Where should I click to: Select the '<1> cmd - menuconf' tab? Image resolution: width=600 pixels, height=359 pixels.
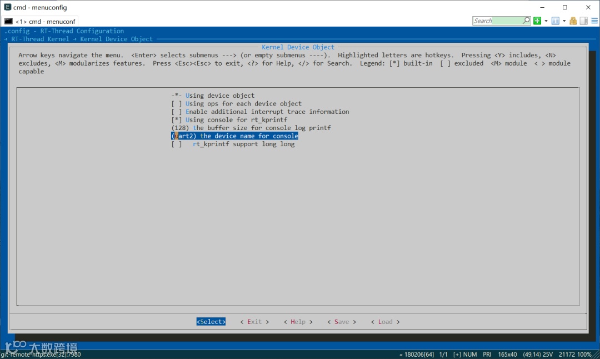(x=40, y=22)
